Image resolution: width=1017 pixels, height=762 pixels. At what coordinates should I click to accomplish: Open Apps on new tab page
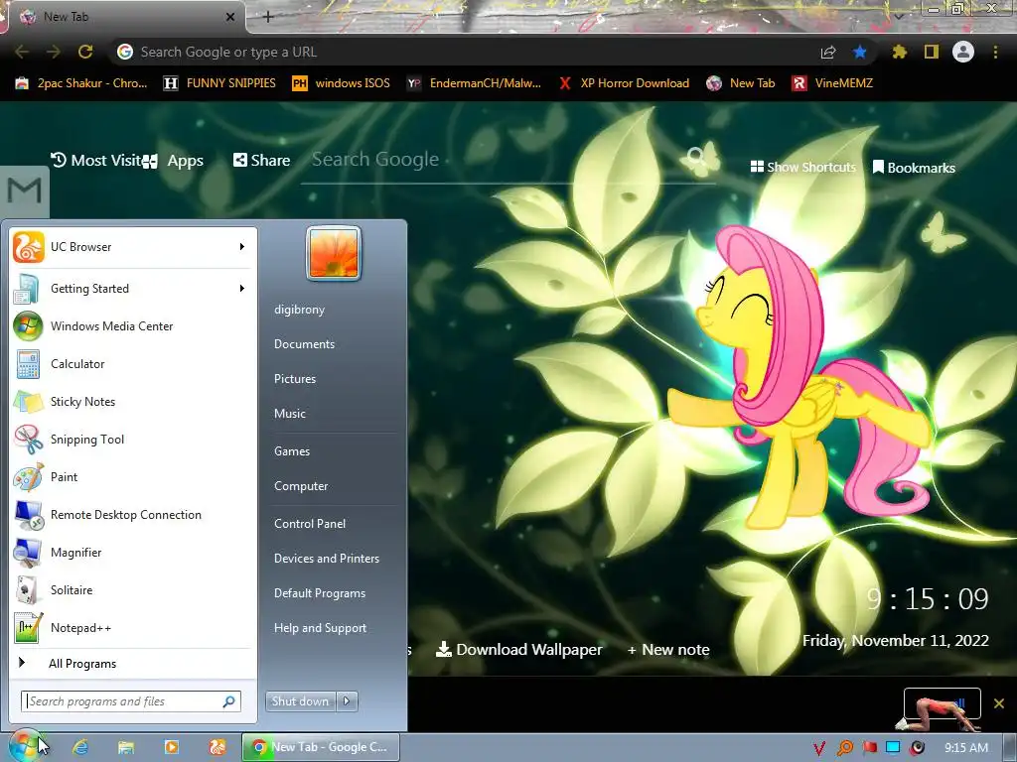click(x=173, y=161)
